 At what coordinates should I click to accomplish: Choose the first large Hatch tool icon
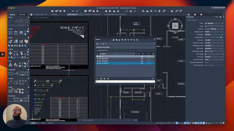coord(11,33)
